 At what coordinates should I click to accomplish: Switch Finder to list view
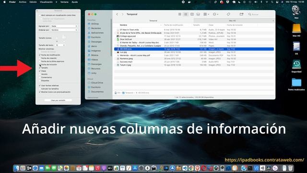click(186, 14)
